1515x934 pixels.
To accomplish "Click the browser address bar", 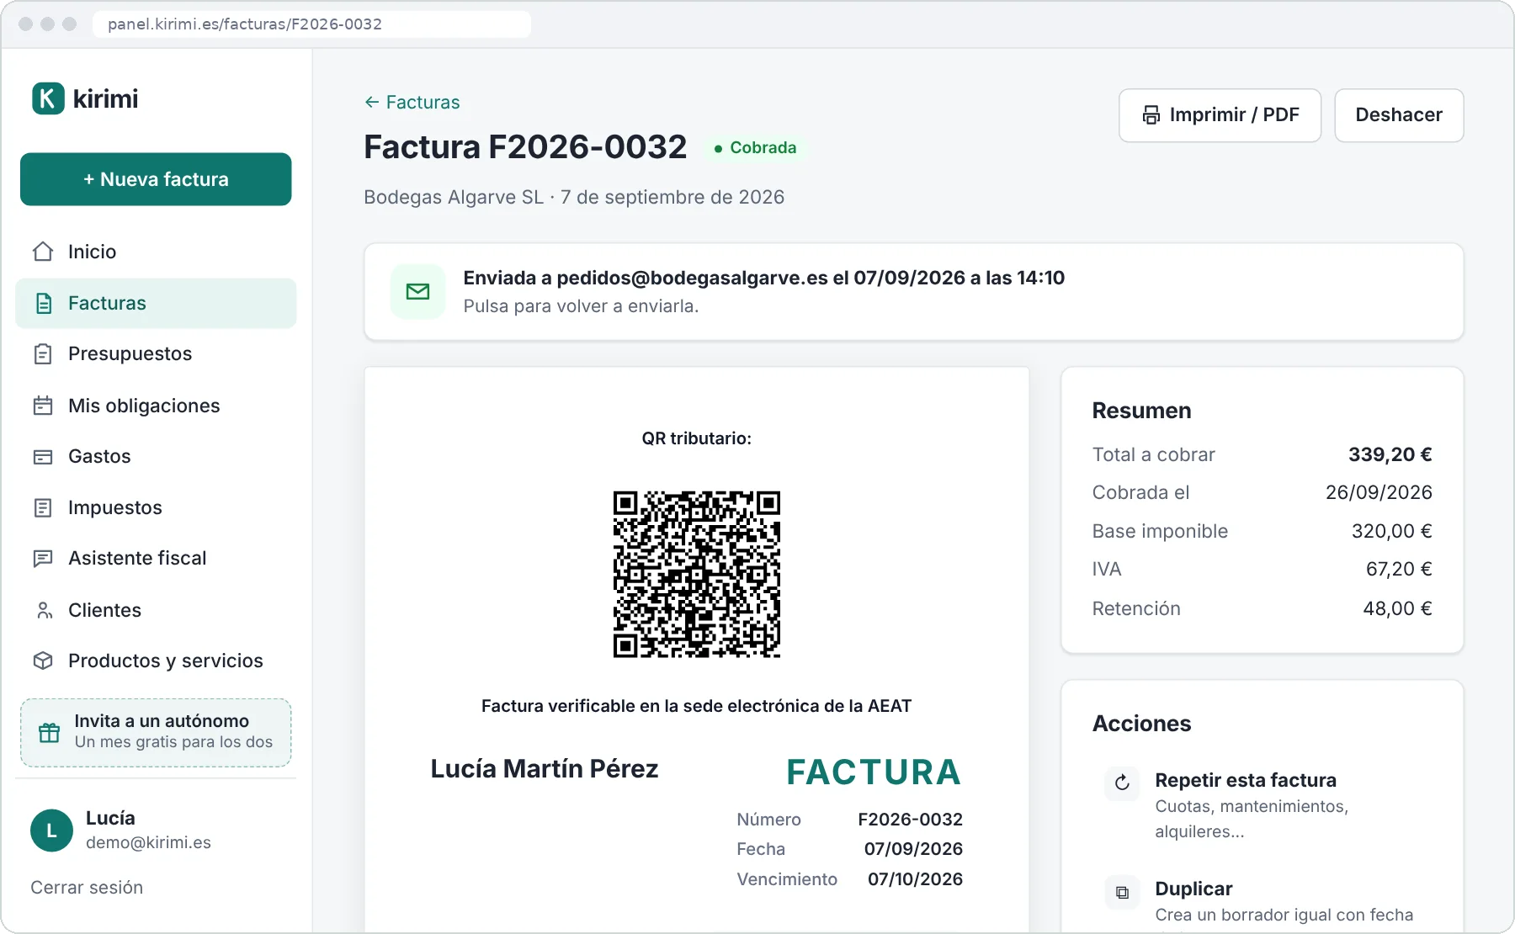I will tap(311, 24).
